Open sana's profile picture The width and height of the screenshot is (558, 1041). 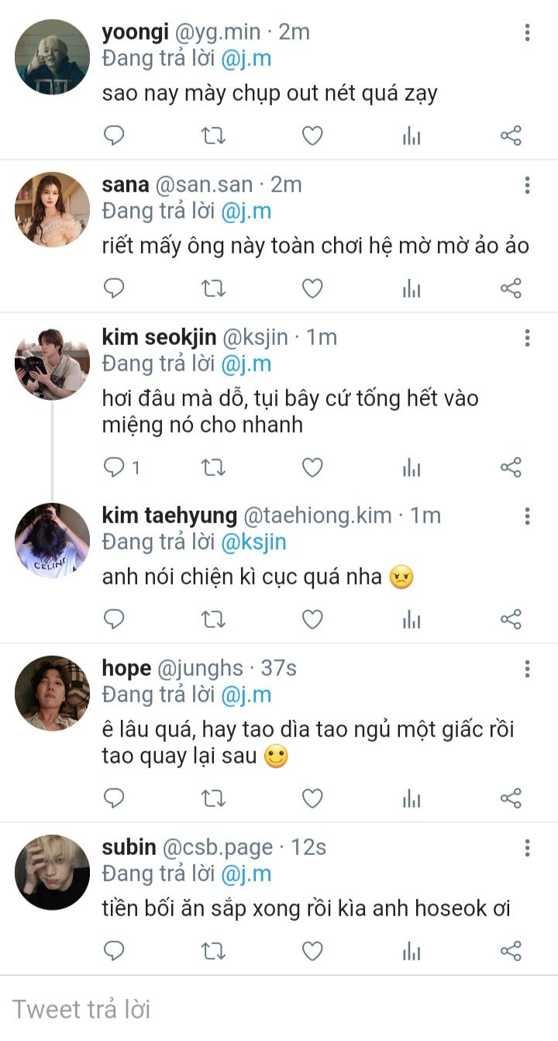coord(52,210)
